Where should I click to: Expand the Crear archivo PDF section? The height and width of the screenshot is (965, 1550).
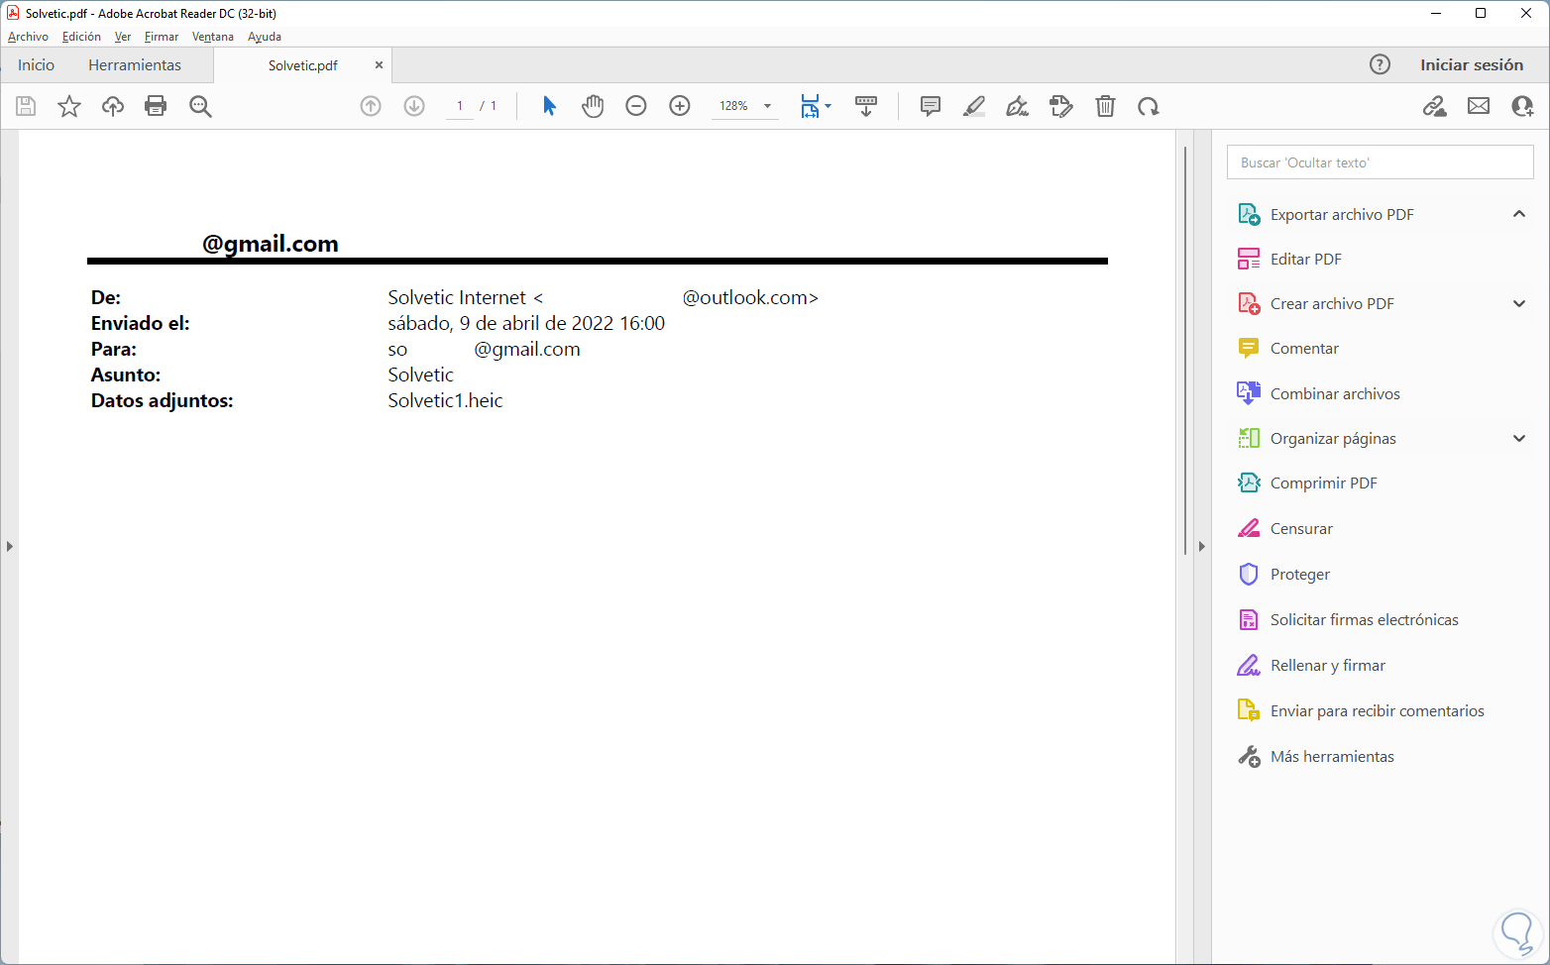1519,304
